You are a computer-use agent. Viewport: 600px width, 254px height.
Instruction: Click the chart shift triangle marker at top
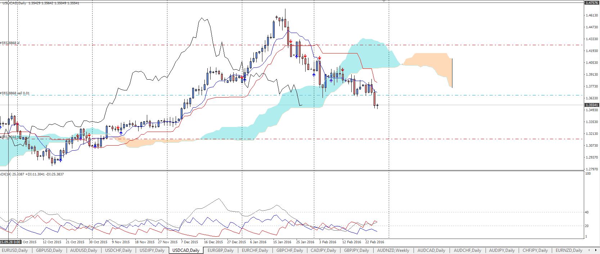click(x=384, y=1)
